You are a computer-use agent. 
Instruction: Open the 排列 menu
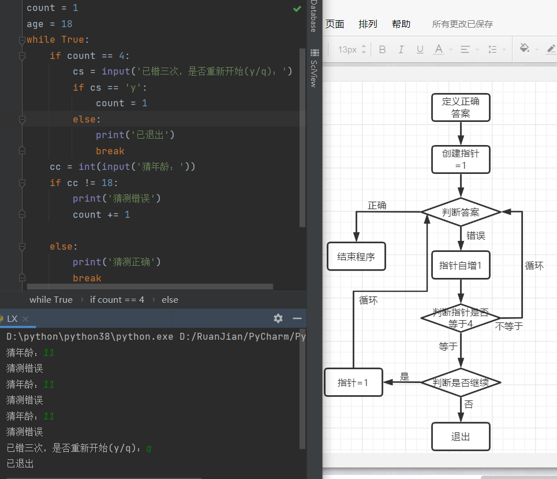[368, 24]
